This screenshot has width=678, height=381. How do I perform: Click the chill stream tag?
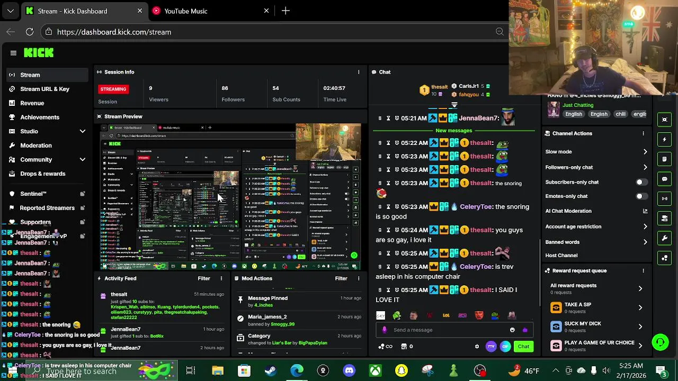(620, 114)
